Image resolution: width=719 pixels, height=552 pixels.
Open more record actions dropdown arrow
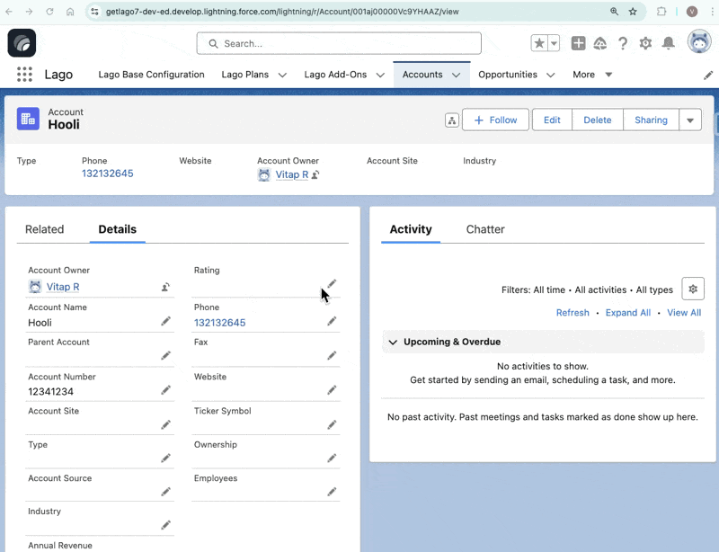690,120
